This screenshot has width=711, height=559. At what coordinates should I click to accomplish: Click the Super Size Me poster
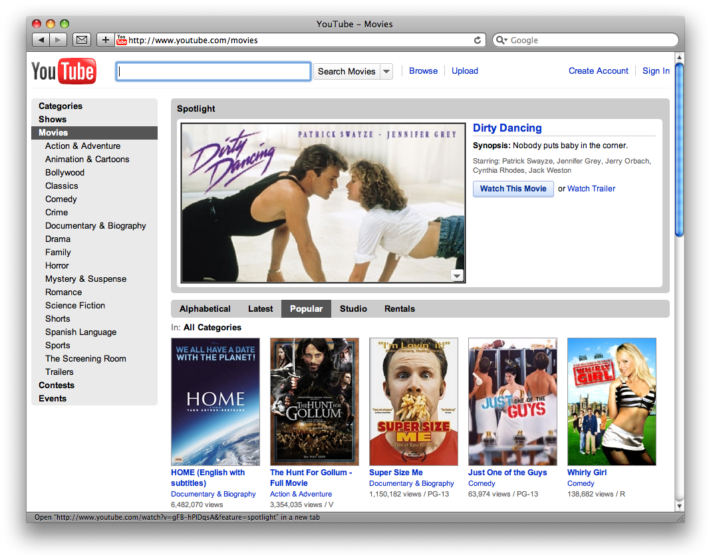pyautogui.click(x=414, y=401)
